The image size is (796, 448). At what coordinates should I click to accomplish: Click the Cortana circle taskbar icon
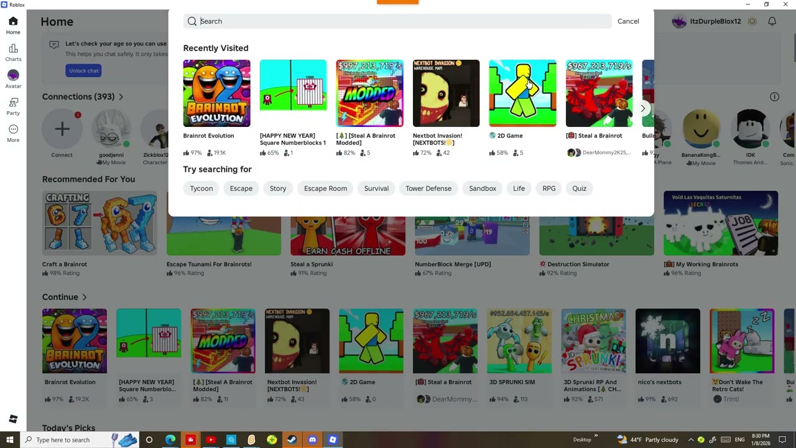149,440
